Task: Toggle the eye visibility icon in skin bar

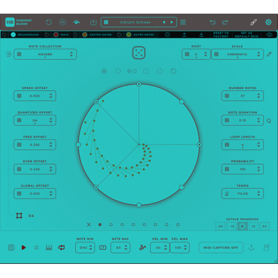Action: coord(269,34)
